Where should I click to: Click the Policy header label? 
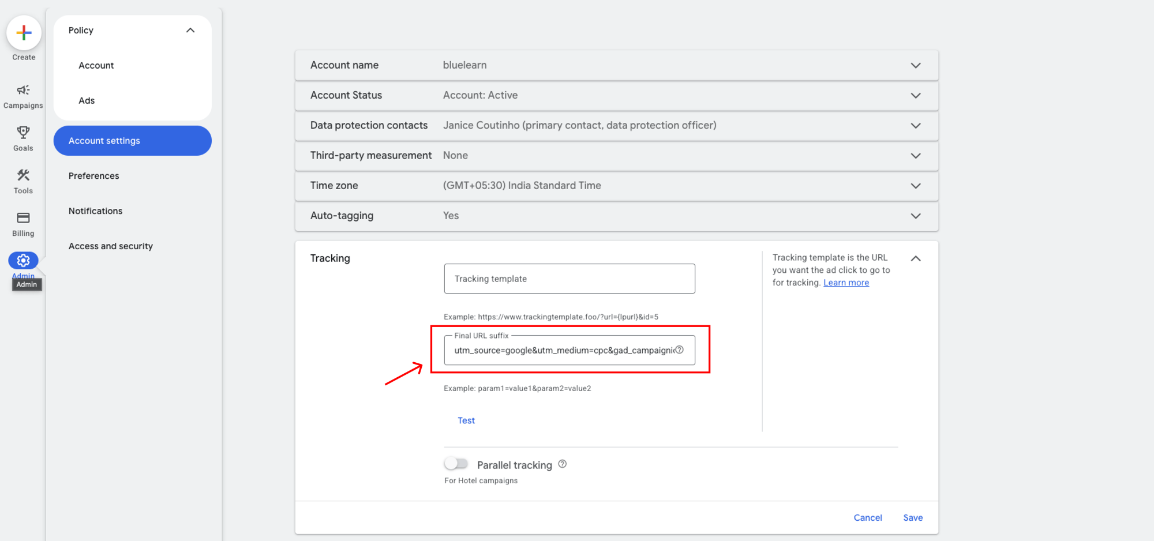tap(81, 30)
